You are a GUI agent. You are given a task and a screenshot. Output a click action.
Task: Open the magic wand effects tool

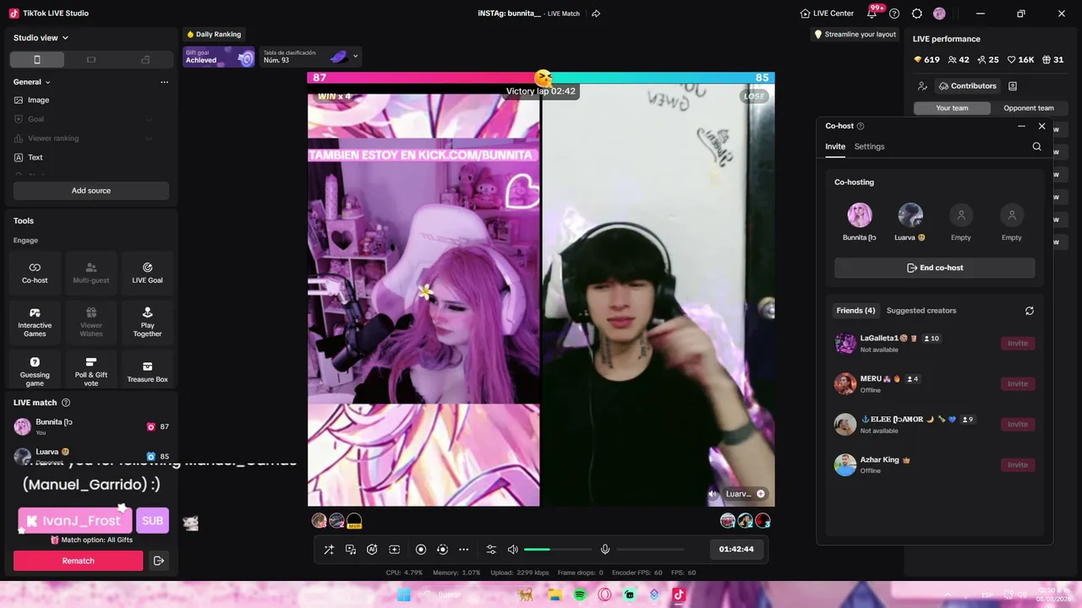click(329, 550)
